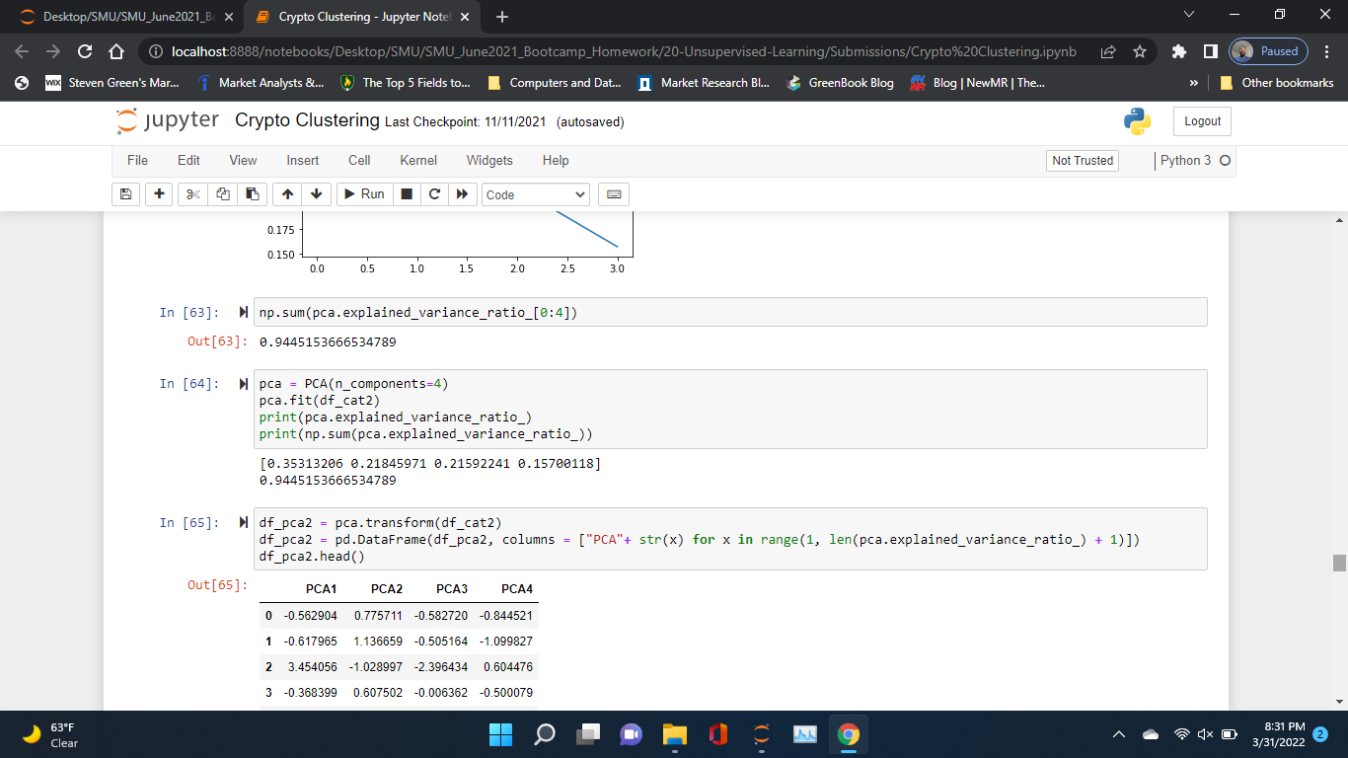Image resolution: width=1348 pixels, height=758 pixels.
Task: Run cell In [63] using its run icon
Action: click(244, 313)
